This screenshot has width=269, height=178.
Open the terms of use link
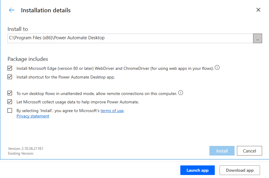tap(112, 111)
